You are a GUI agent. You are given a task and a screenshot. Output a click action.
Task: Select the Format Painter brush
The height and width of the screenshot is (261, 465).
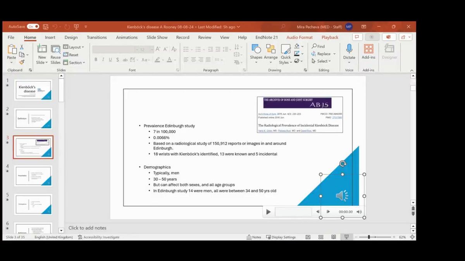[22, 62]
